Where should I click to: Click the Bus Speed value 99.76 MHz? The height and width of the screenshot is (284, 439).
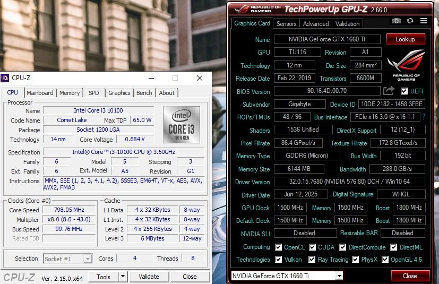pos(69,229)
